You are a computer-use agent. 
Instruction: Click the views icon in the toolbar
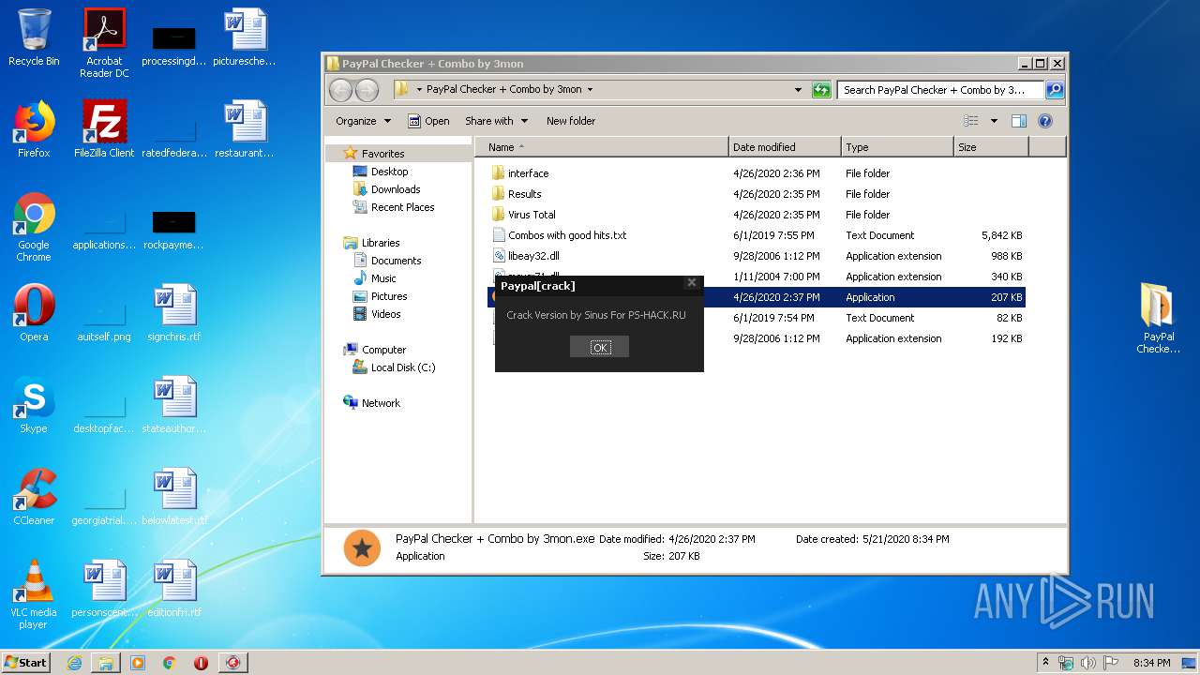(971, 121)
